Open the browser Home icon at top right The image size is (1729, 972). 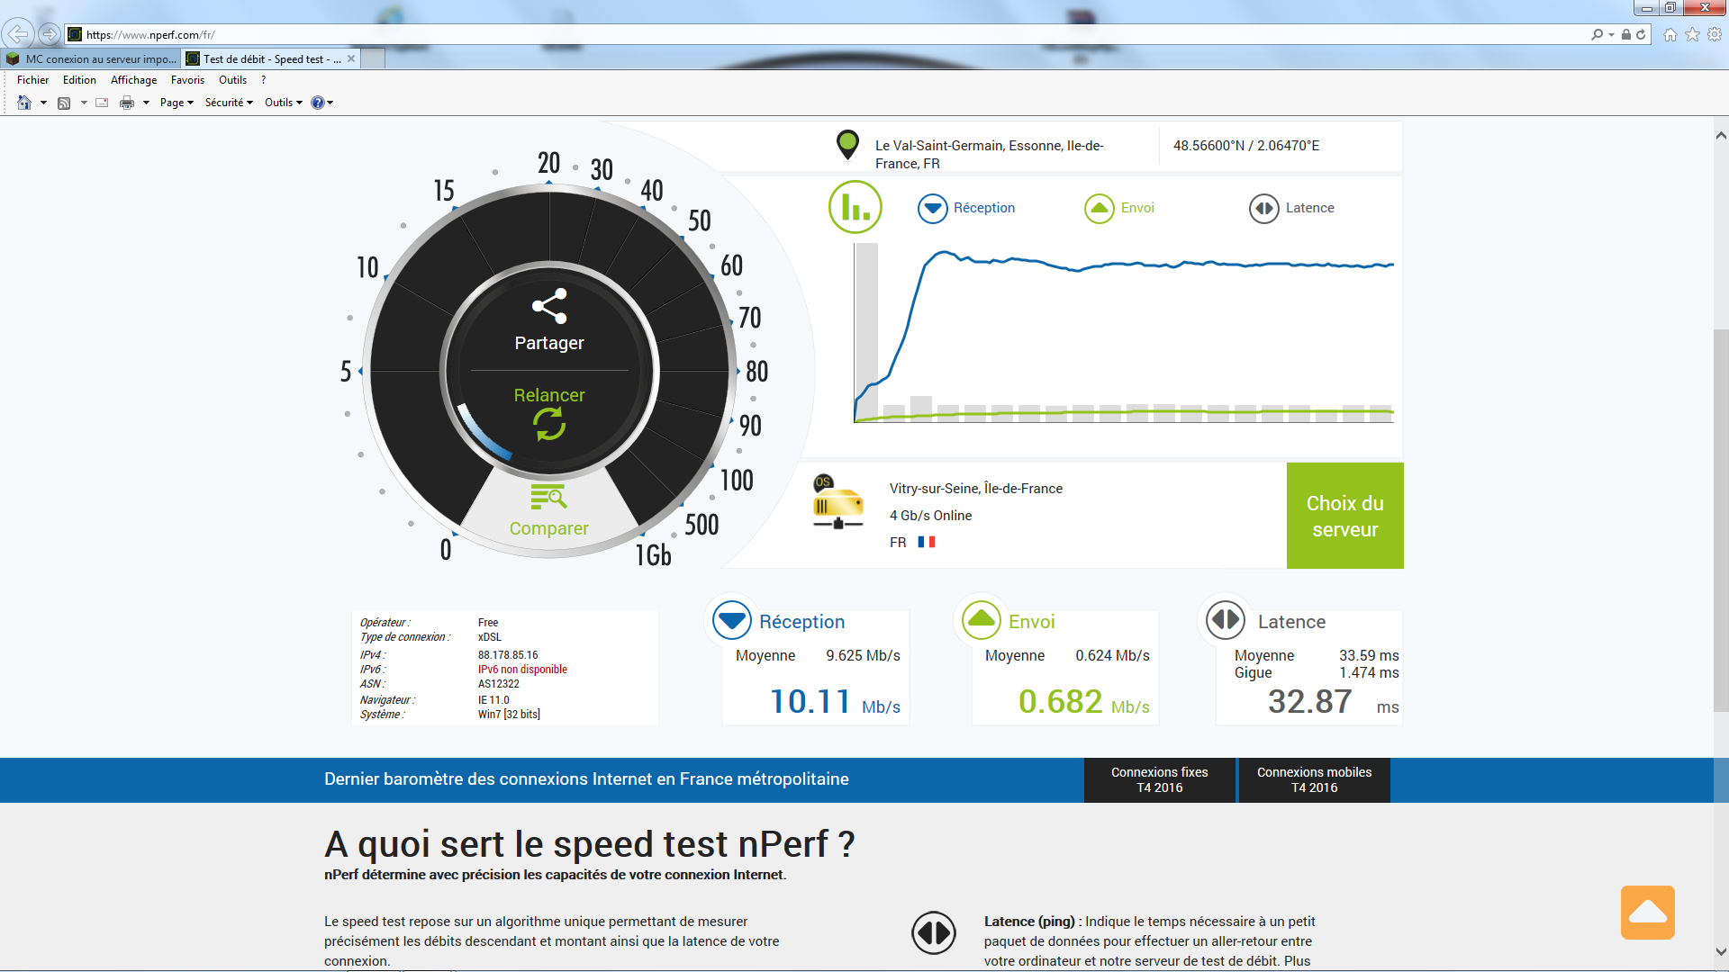pyautogui.click(x=1670, y=34)
